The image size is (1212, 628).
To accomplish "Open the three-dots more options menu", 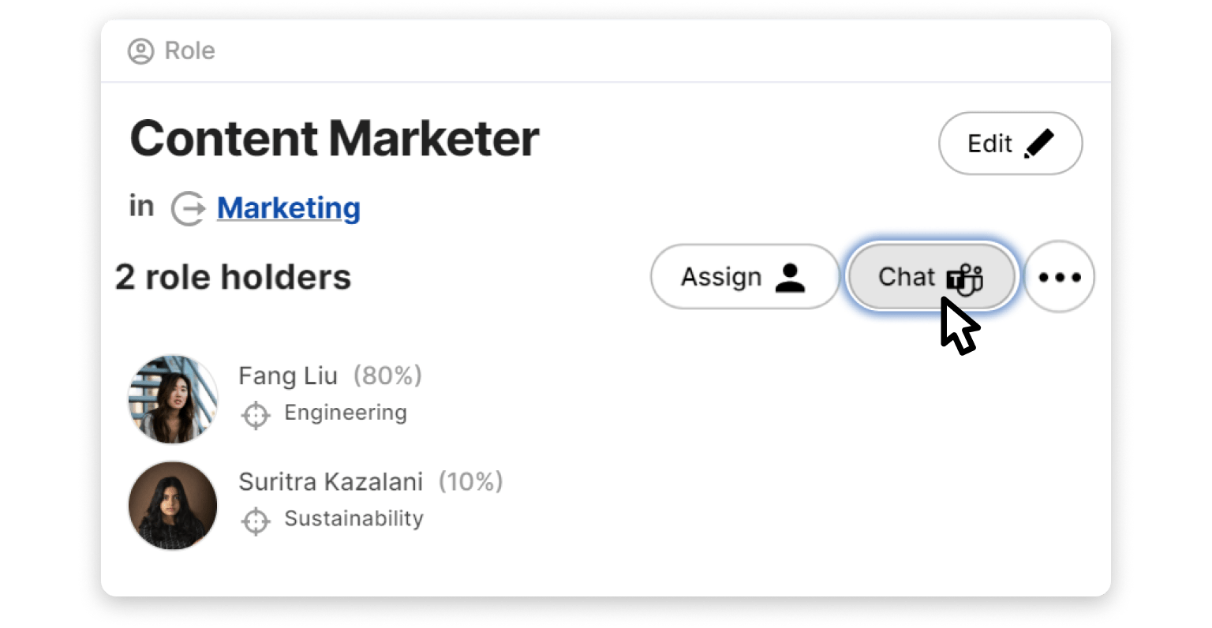I will (1059, 277).
